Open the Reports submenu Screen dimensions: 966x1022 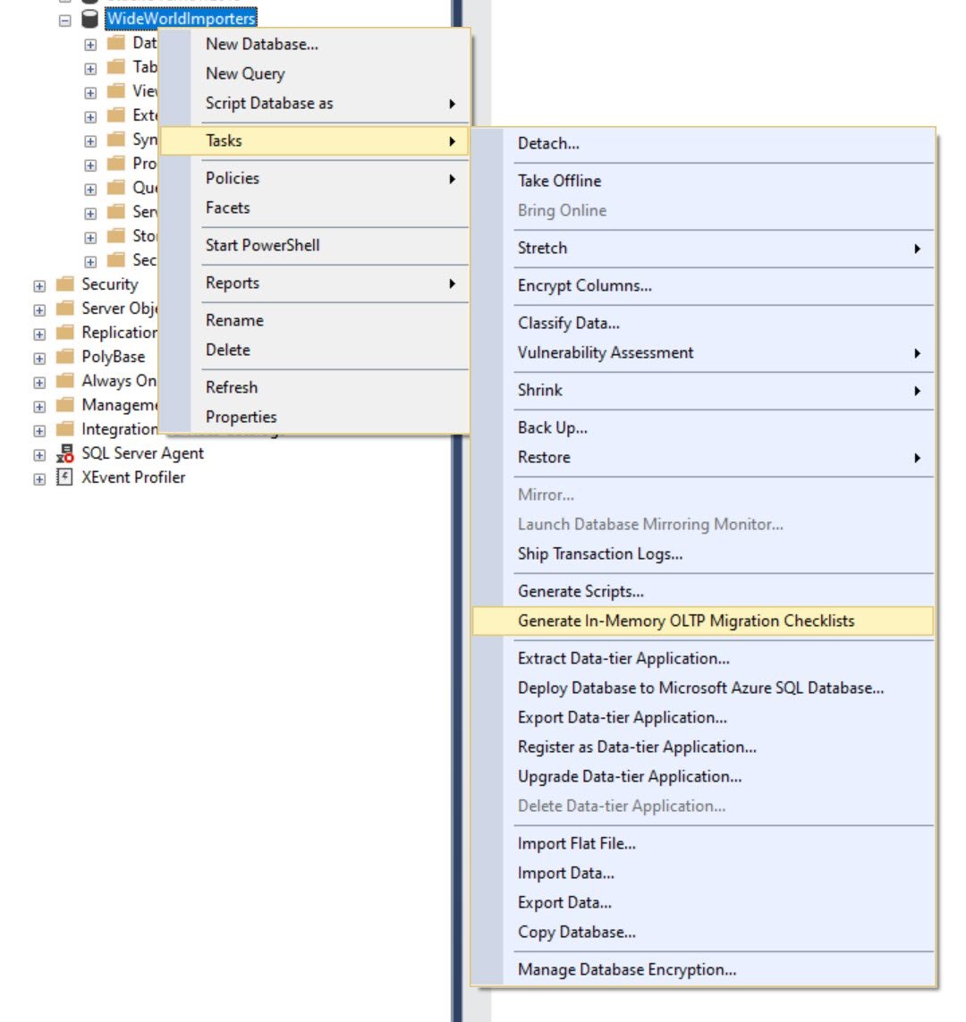coord(314,283)
